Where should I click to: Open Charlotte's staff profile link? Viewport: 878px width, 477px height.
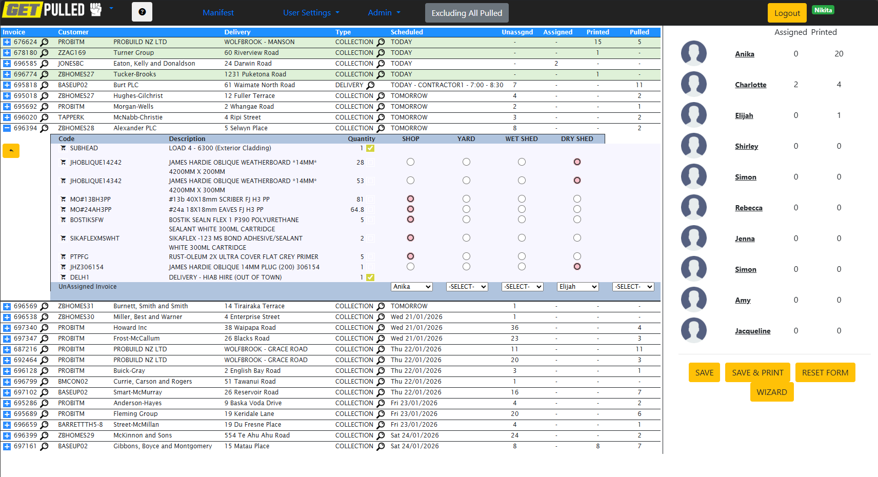click(x=750, y=85)
